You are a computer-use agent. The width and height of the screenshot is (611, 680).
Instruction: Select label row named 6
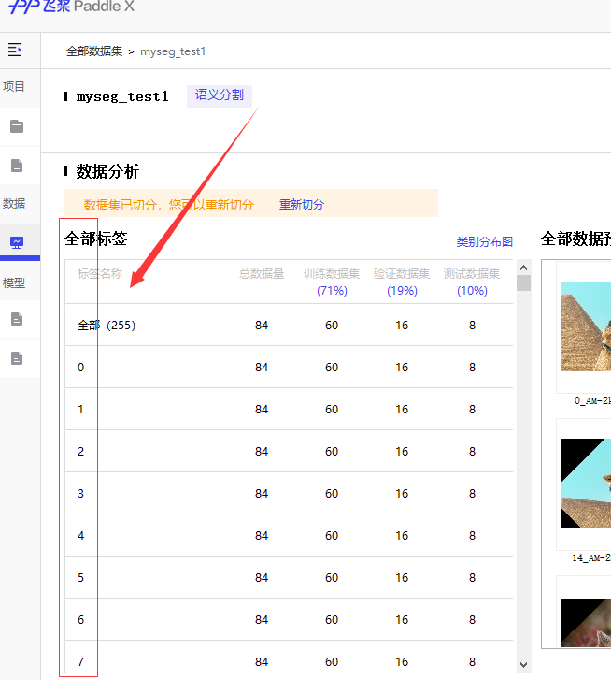tap(289, 619)
